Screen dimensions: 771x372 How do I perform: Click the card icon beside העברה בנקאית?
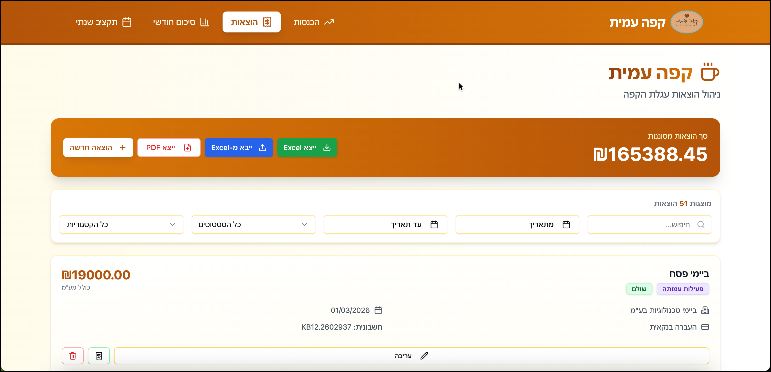point(705,327)
